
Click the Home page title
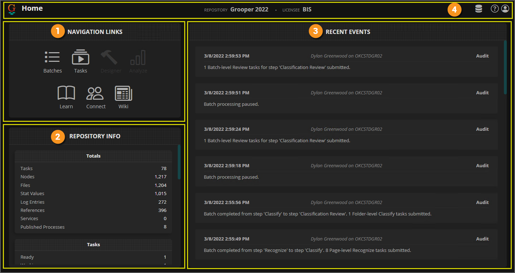(32, 8)
